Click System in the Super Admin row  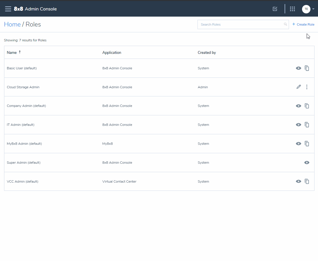coord(203,163)
